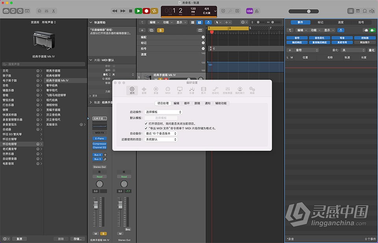This screenshot has width=378, height=243.
Task: Click the Quick Help question mark button
Action: coord(20,11)
